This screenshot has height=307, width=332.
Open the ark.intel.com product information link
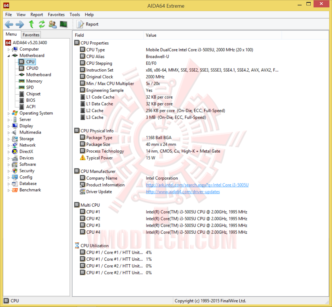tap(197, 185)
